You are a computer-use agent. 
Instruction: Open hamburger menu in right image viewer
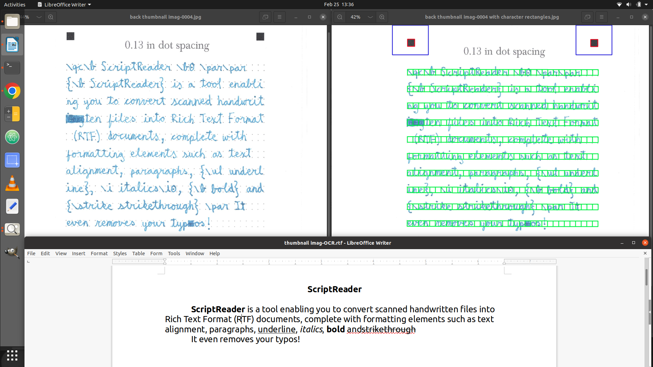(602, 17)
